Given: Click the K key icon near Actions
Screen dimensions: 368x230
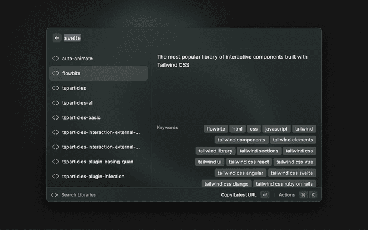Looking at the screenshot, I should point(313,195).
